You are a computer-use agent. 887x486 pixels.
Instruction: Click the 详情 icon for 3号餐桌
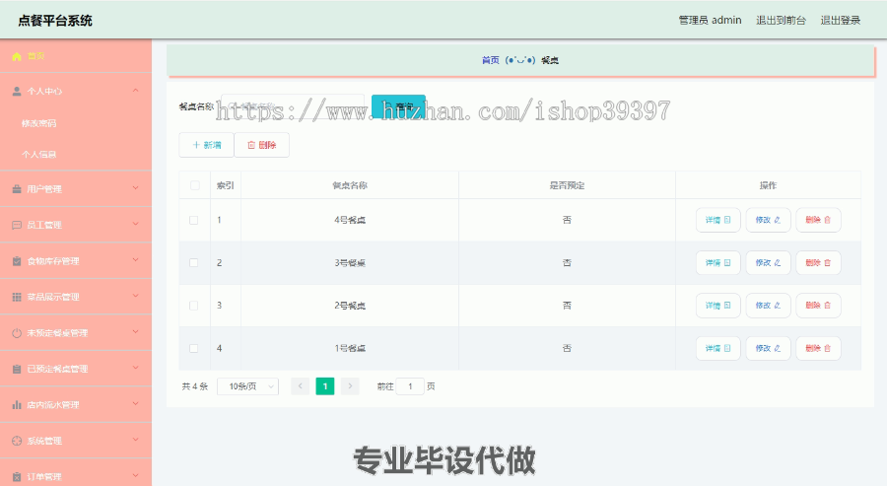tap(727, 262)
